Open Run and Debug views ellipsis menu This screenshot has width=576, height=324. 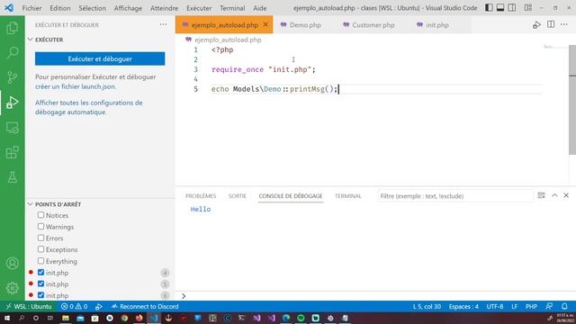(163, 24)
